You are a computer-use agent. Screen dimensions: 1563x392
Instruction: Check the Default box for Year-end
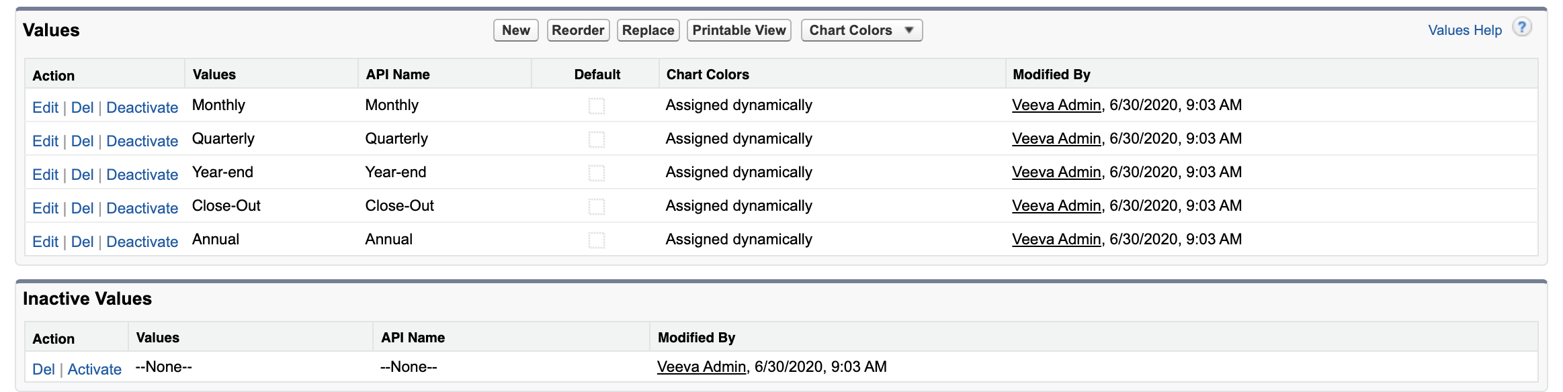(596, 173)
